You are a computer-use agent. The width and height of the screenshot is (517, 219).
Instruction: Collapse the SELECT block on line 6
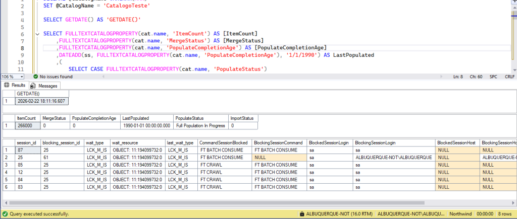pos(38,34)
